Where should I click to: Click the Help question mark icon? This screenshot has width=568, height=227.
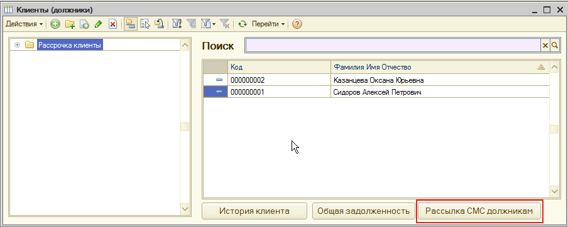click(x=297, y=24)
